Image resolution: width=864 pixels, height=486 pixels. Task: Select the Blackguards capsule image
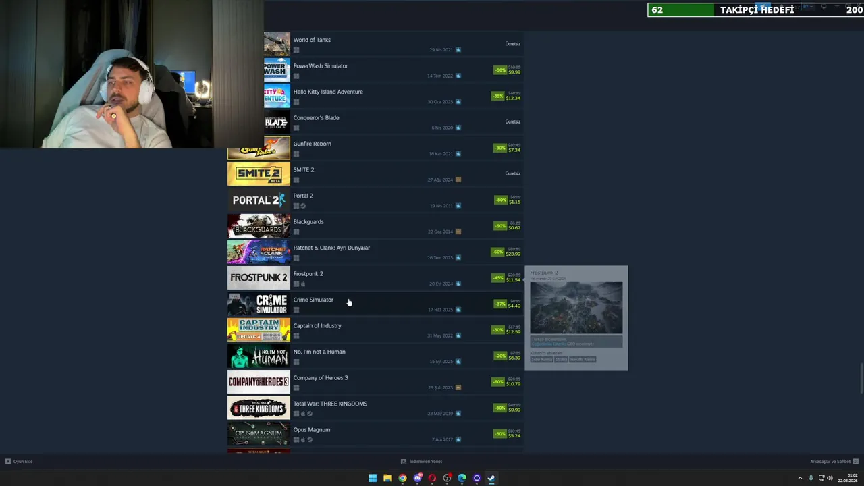click(x=259, y=226)
